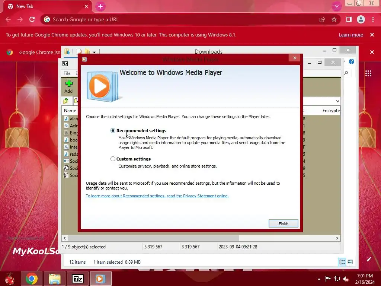This screenshot has height=286, width=381.
Task: Open Windows Media Player from the taskbar
Action: 100,279
